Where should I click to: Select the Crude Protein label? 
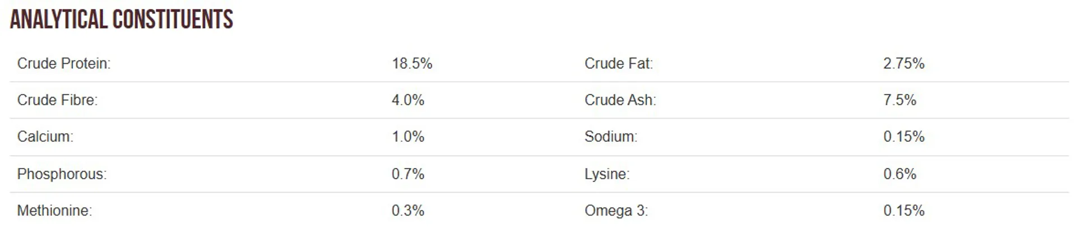(x=64, y=63)
